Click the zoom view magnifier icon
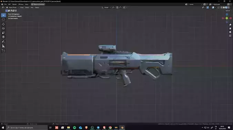233x130 pixels. click(x=230, y=25)
